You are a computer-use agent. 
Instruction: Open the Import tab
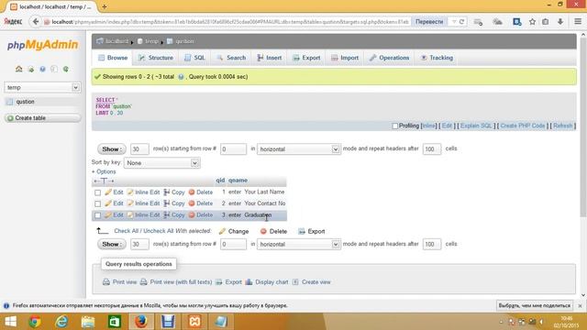pyautogui.click(x=345, y=58)
